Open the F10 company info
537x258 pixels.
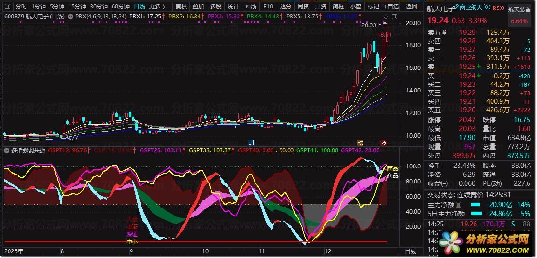point(268,6)
